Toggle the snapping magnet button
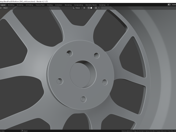Viewport: 176px width, 132px height. (89, 8)
